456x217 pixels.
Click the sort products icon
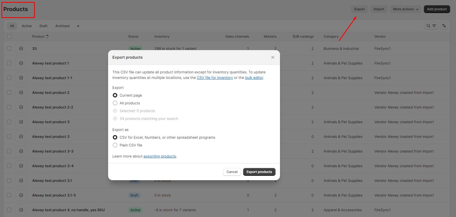pyautogui.click(x=444, y=26)
